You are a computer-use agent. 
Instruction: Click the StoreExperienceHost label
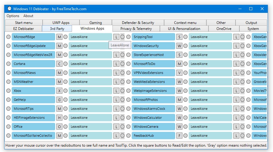click(153, 55)
